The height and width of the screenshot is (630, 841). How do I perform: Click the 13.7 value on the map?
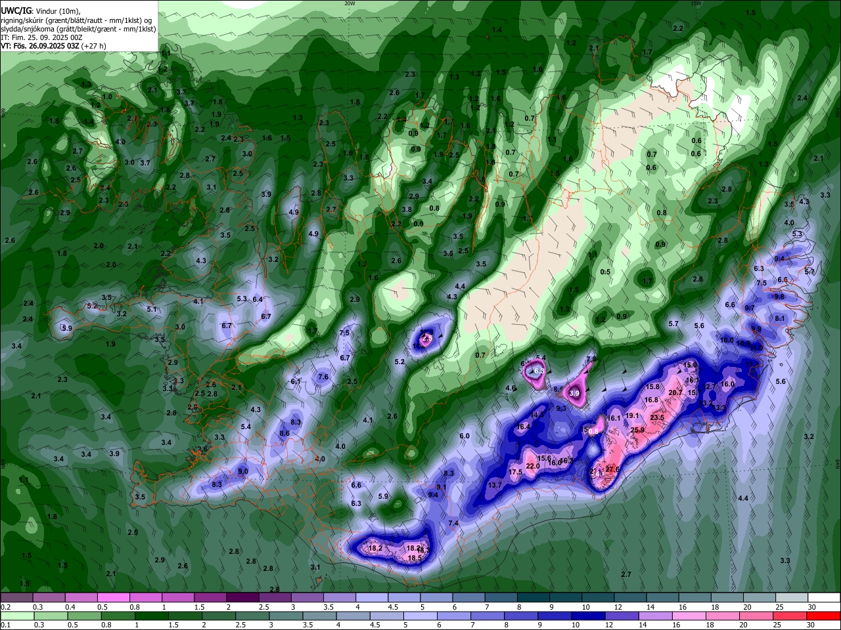495,485
